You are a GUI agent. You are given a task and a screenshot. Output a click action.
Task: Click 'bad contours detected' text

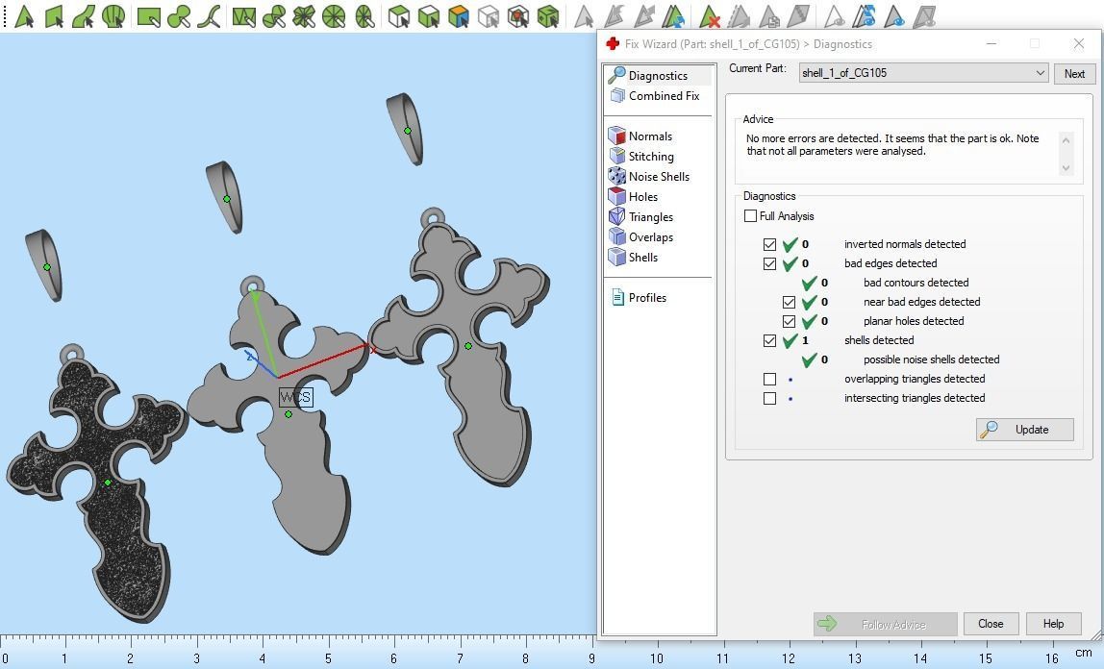tap(916, 283)
